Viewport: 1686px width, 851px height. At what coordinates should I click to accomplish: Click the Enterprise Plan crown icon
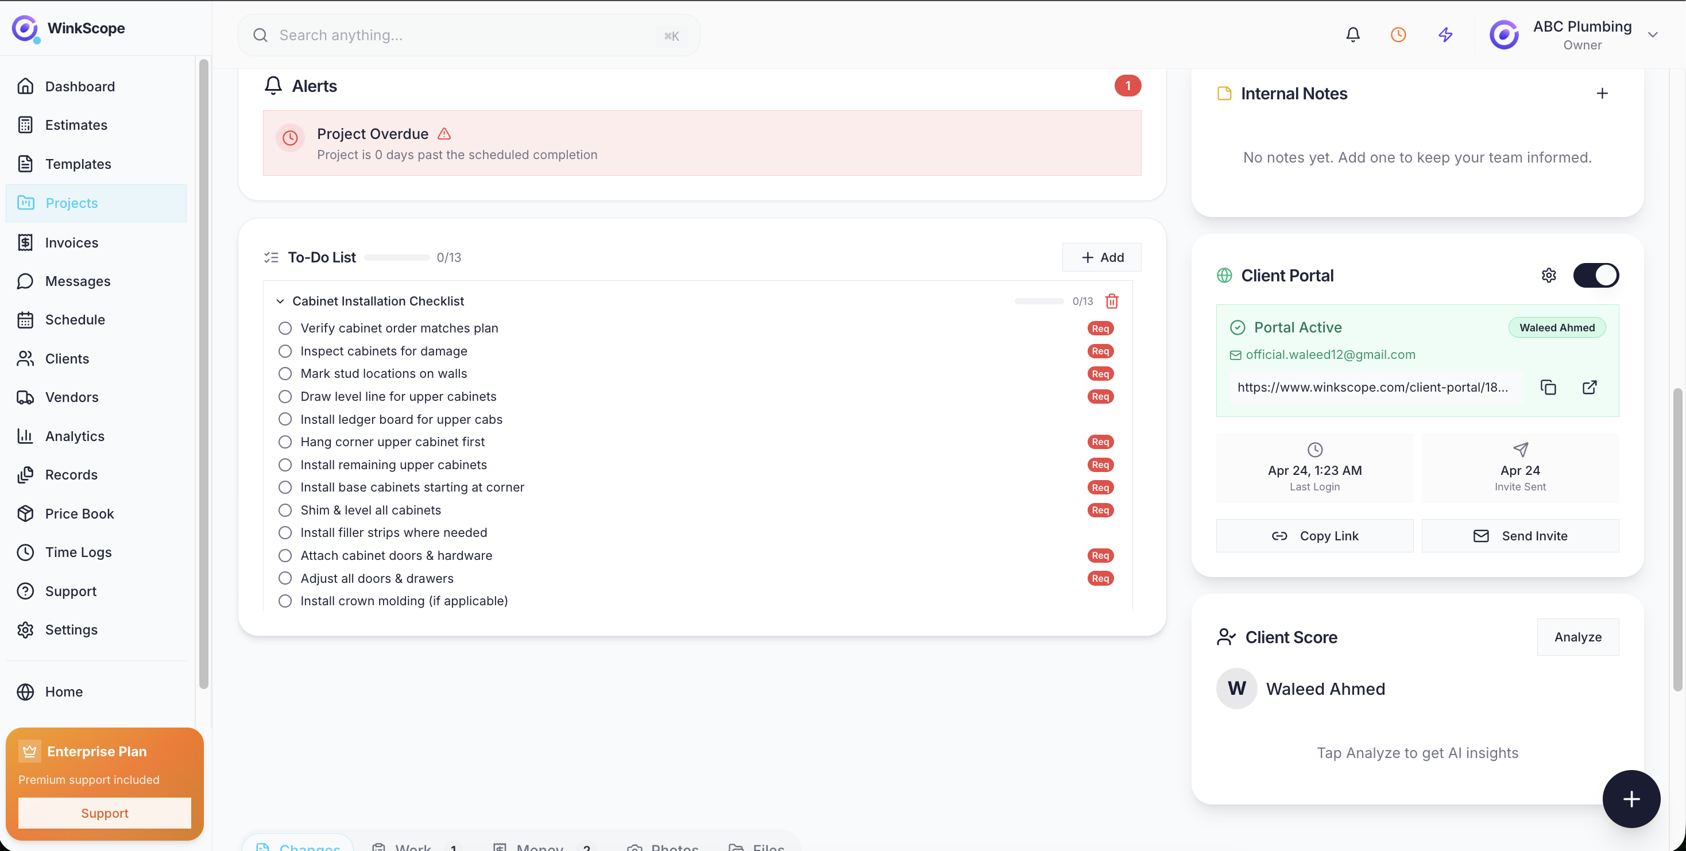[x=29, y=751]
